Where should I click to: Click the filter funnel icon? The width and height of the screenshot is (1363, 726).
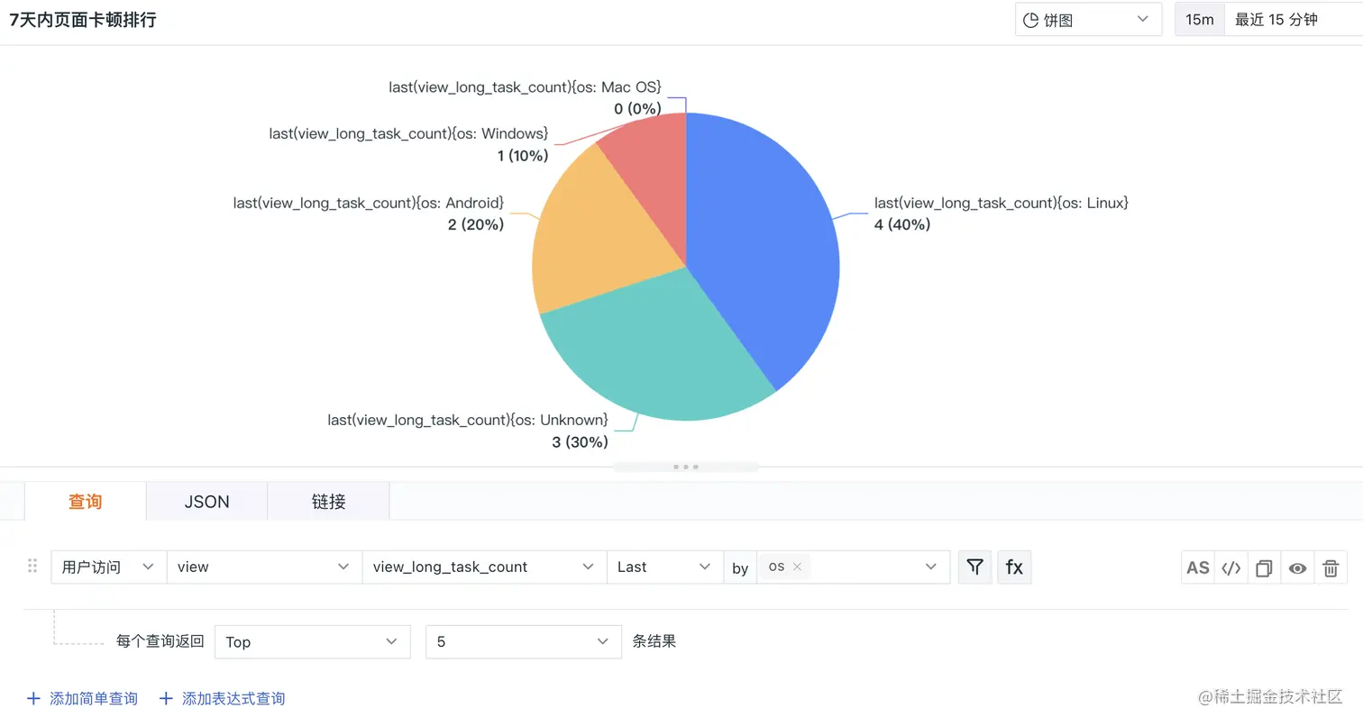[974, 567]
